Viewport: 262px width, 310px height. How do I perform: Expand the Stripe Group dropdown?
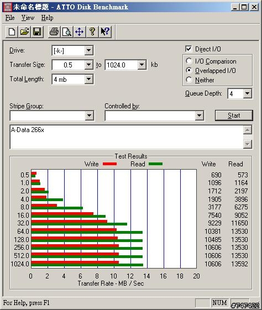[89, 115]
